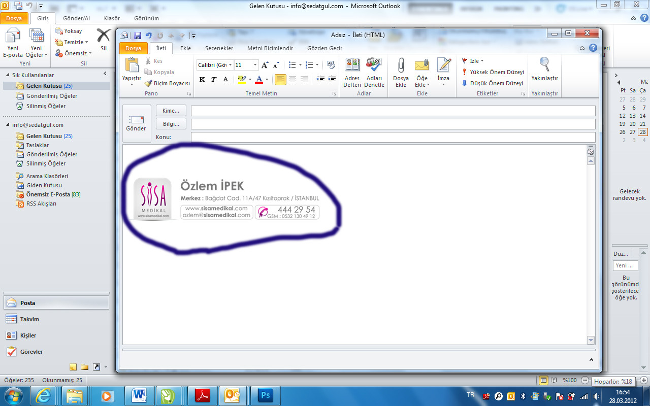Click the speaker volume tray icon
This screenshot has height=406, width=650.
[x=597, y=396]
